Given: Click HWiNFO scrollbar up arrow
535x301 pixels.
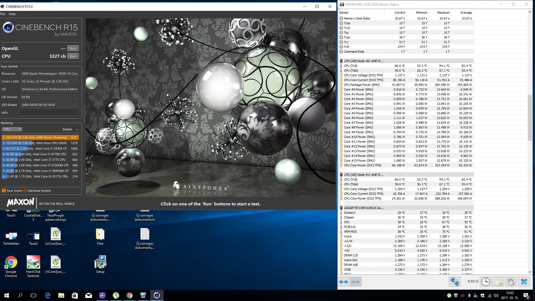Looking at the screenshot, I should tap(530, 12).
